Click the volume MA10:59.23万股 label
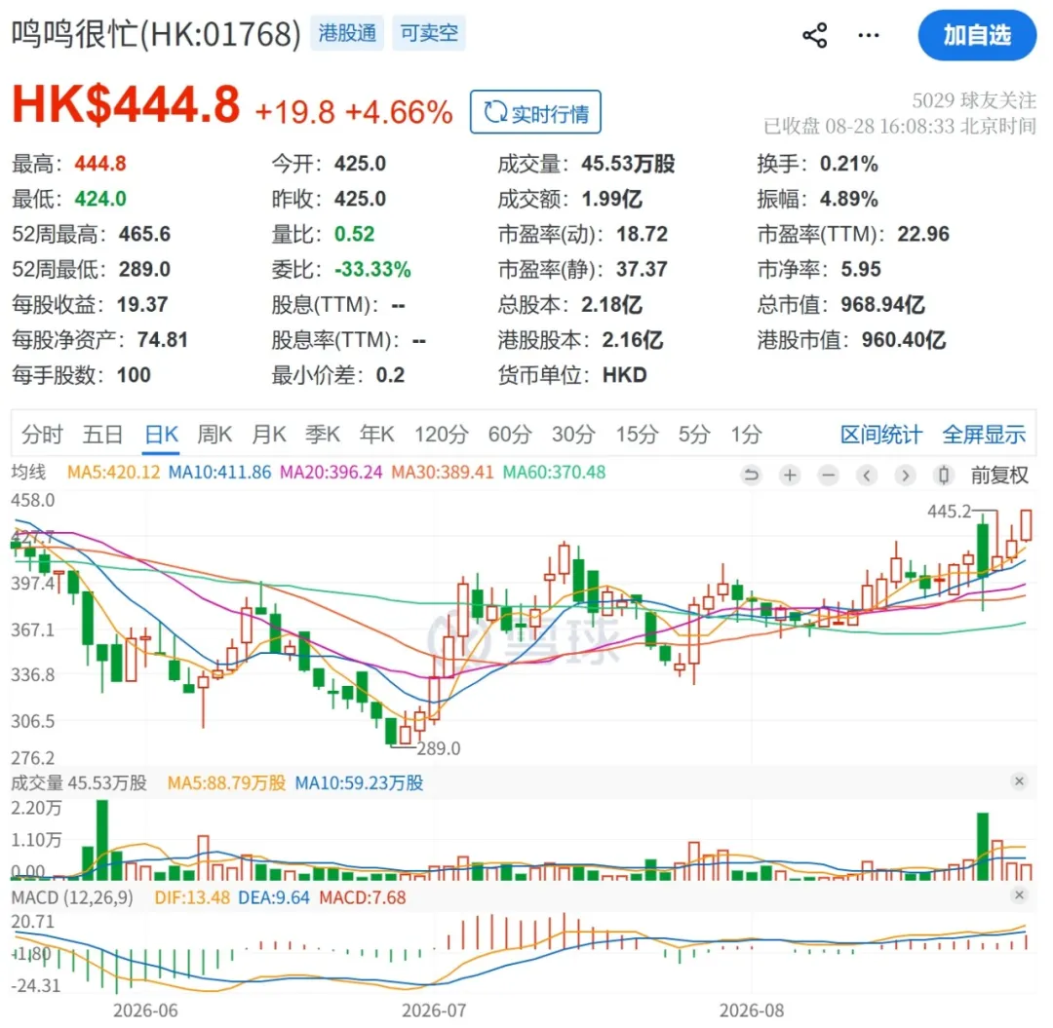The height and width of the screenshot is (1028, 1053). coord(359,783)
